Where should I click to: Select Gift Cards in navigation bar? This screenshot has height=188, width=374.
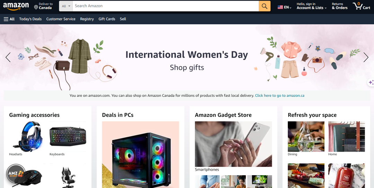pyautogui.click(x=107, y=19)
